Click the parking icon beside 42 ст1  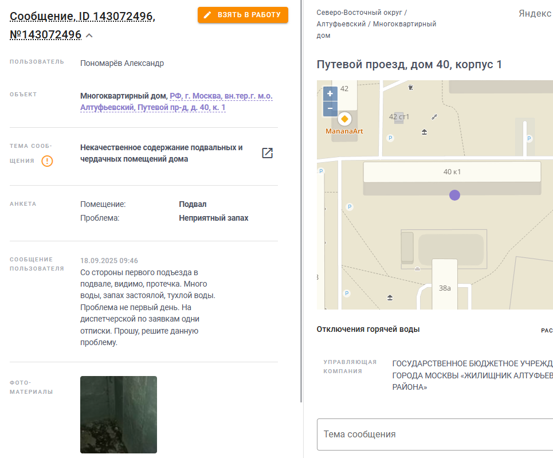point(390,138)
